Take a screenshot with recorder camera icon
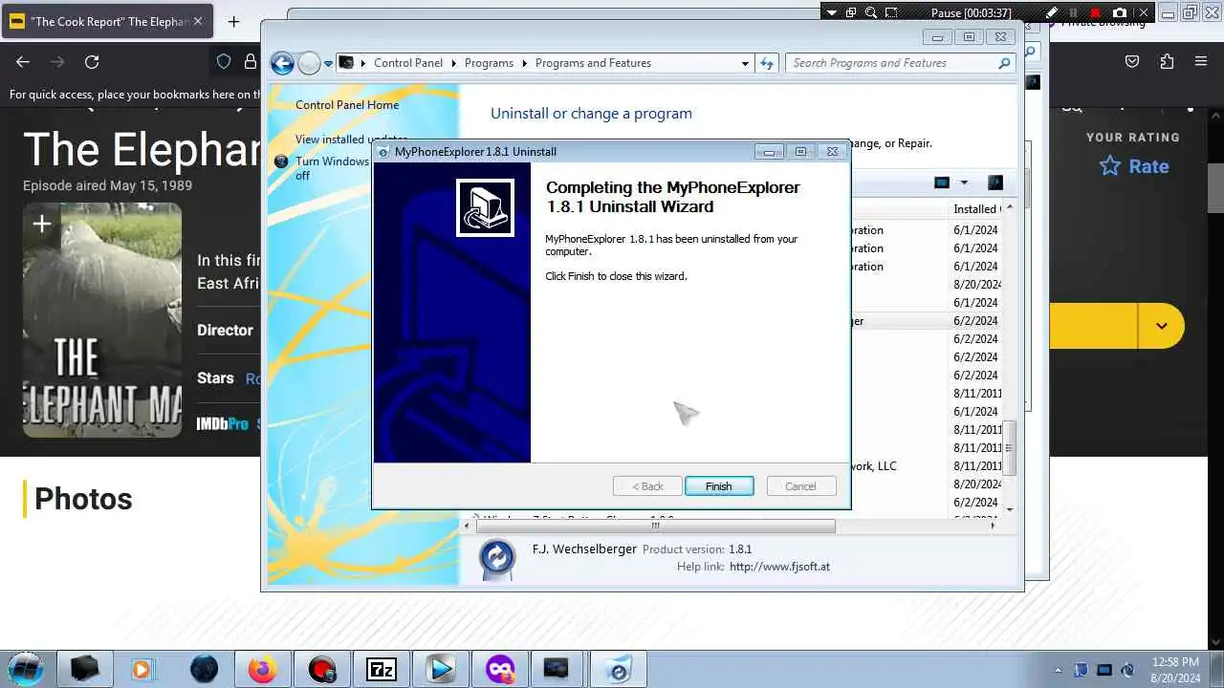The width and height of the screenshot is (1224, 688). (1120, 12)
